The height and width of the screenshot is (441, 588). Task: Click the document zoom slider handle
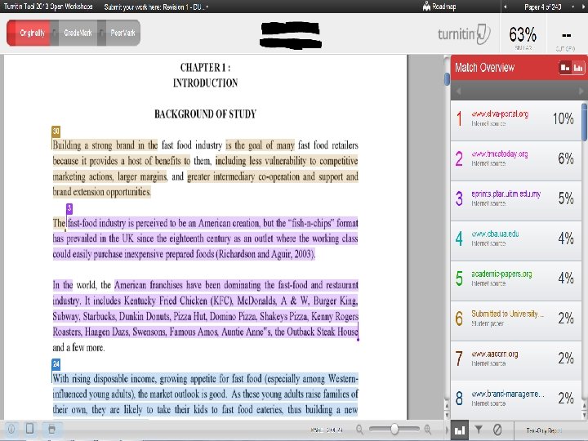pyautogui.click(x=394, y=429)
